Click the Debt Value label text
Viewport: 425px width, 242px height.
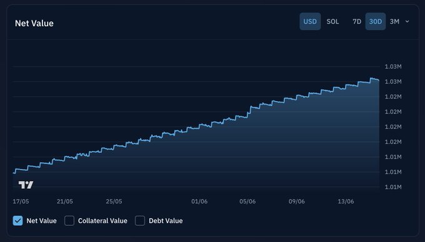click(166, 221)
